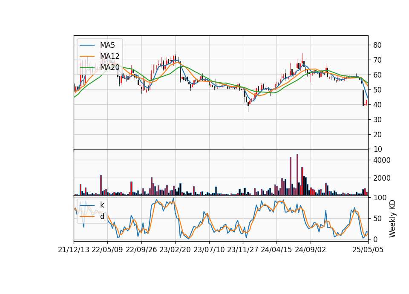Click the price axis value 60
Screen dimensions: 409x294
coord(377,75)
